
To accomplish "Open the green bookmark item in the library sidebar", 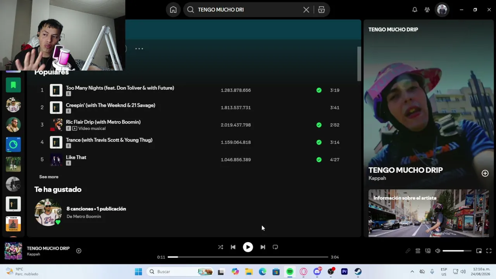I will 13,85.
